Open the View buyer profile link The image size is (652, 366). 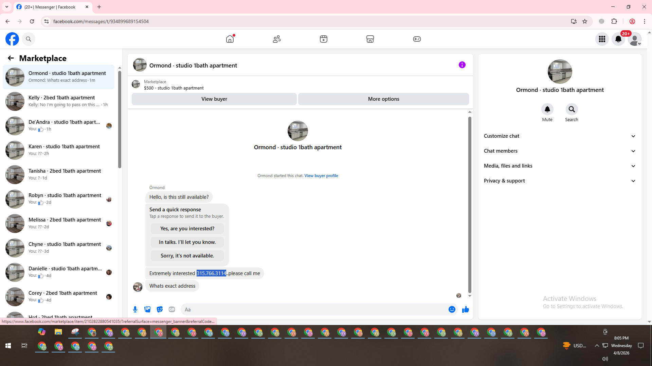coord(321,176)
